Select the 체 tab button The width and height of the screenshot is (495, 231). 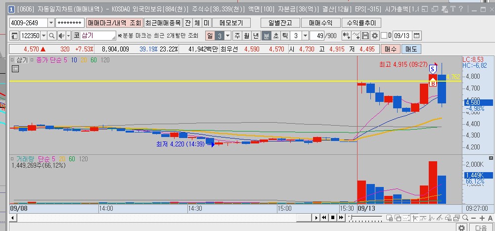197,23
